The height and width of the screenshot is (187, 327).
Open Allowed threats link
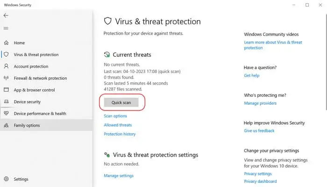[118, 125]
